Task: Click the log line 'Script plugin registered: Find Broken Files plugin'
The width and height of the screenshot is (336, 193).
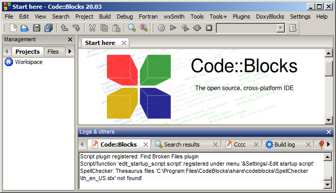Action: (139, 156)
